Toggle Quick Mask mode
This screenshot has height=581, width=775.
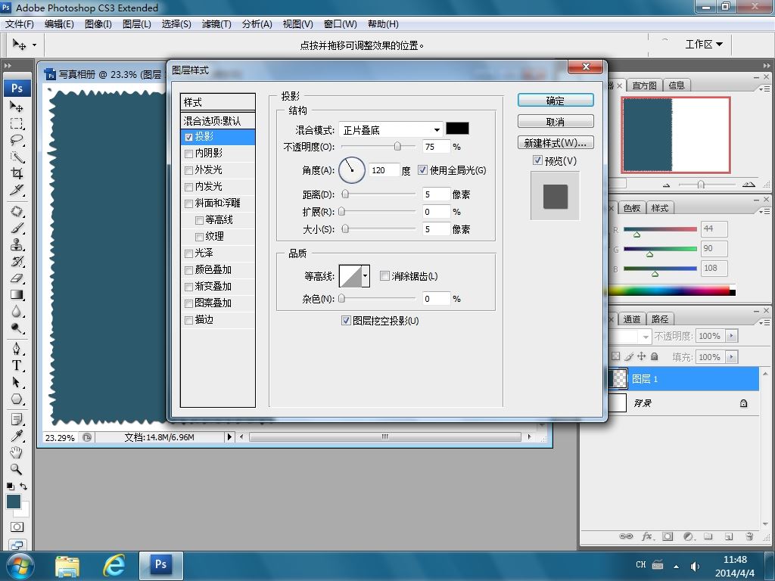pyautogui.click(x=17, y=527)
